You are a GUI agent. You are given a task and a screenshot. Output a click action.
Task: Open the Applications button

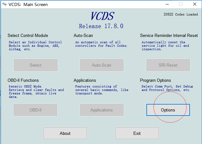pyautogui.click(x=102, y=110)
